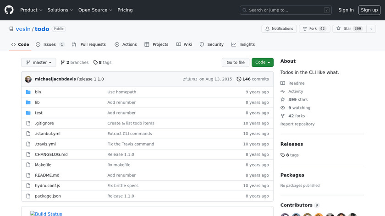The image size is (385, 216).
Task: Click the Fork repository button
Action: (x=314, y=29)
